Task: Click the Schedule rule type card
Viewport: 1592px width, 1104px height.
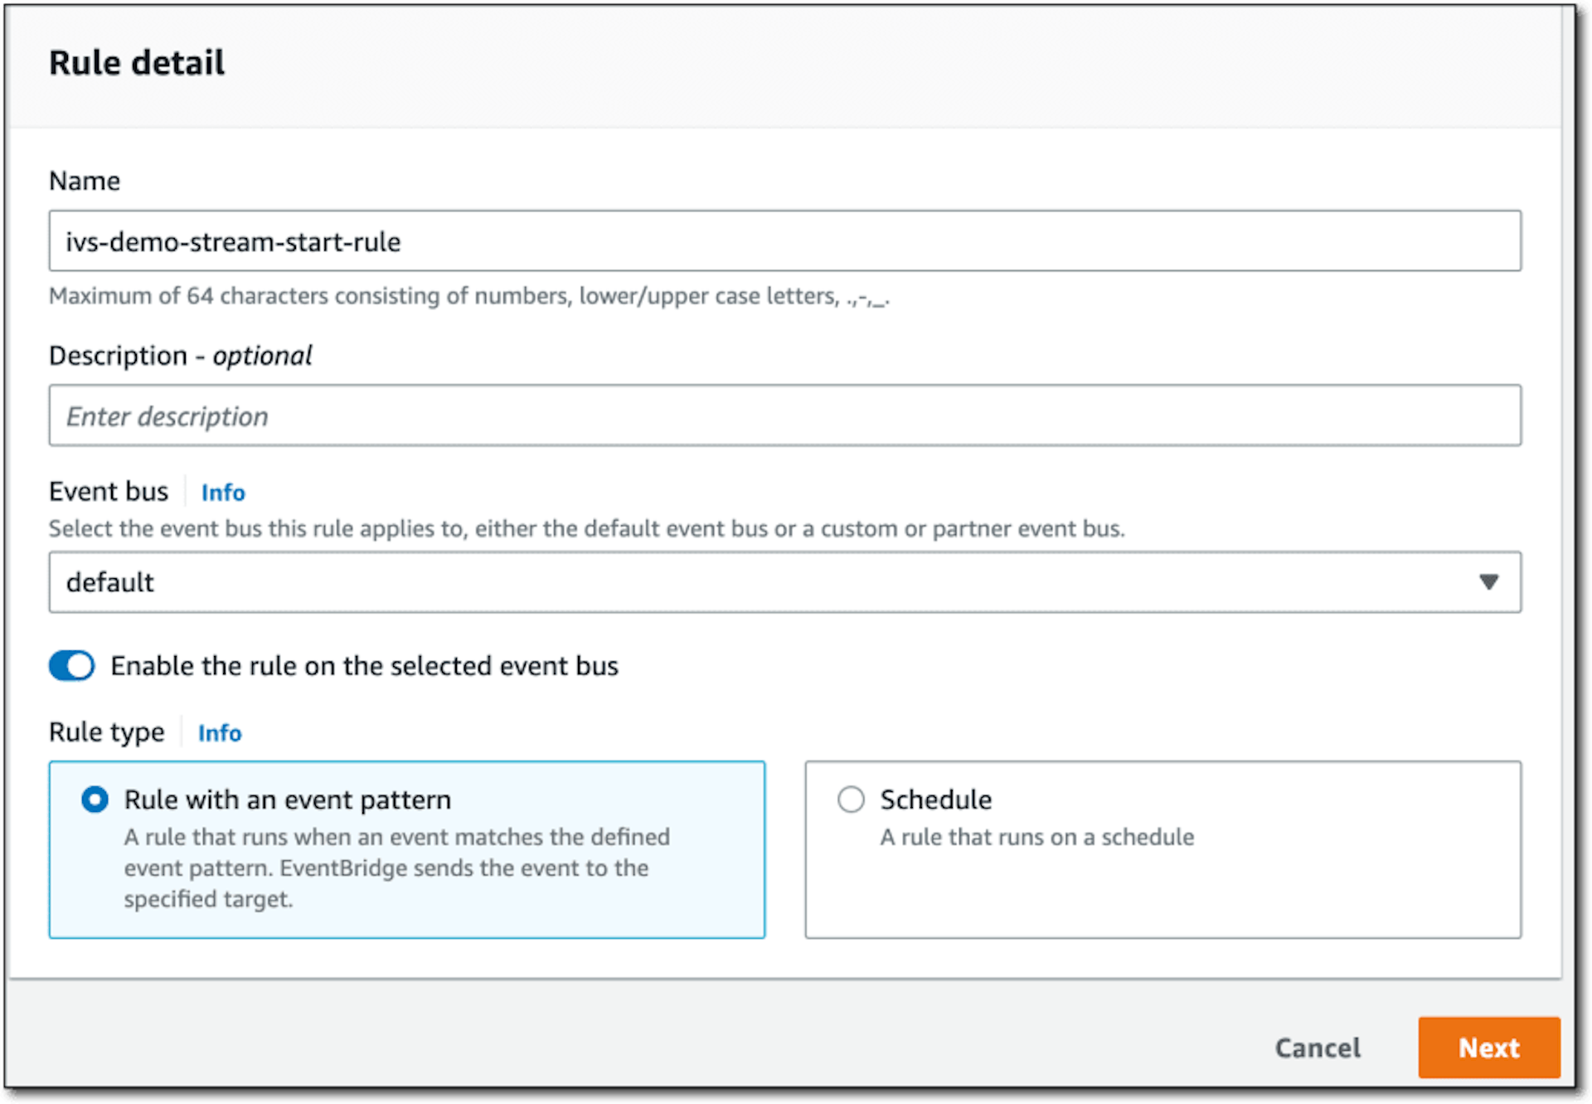Action: click(x=1162, y=849)
